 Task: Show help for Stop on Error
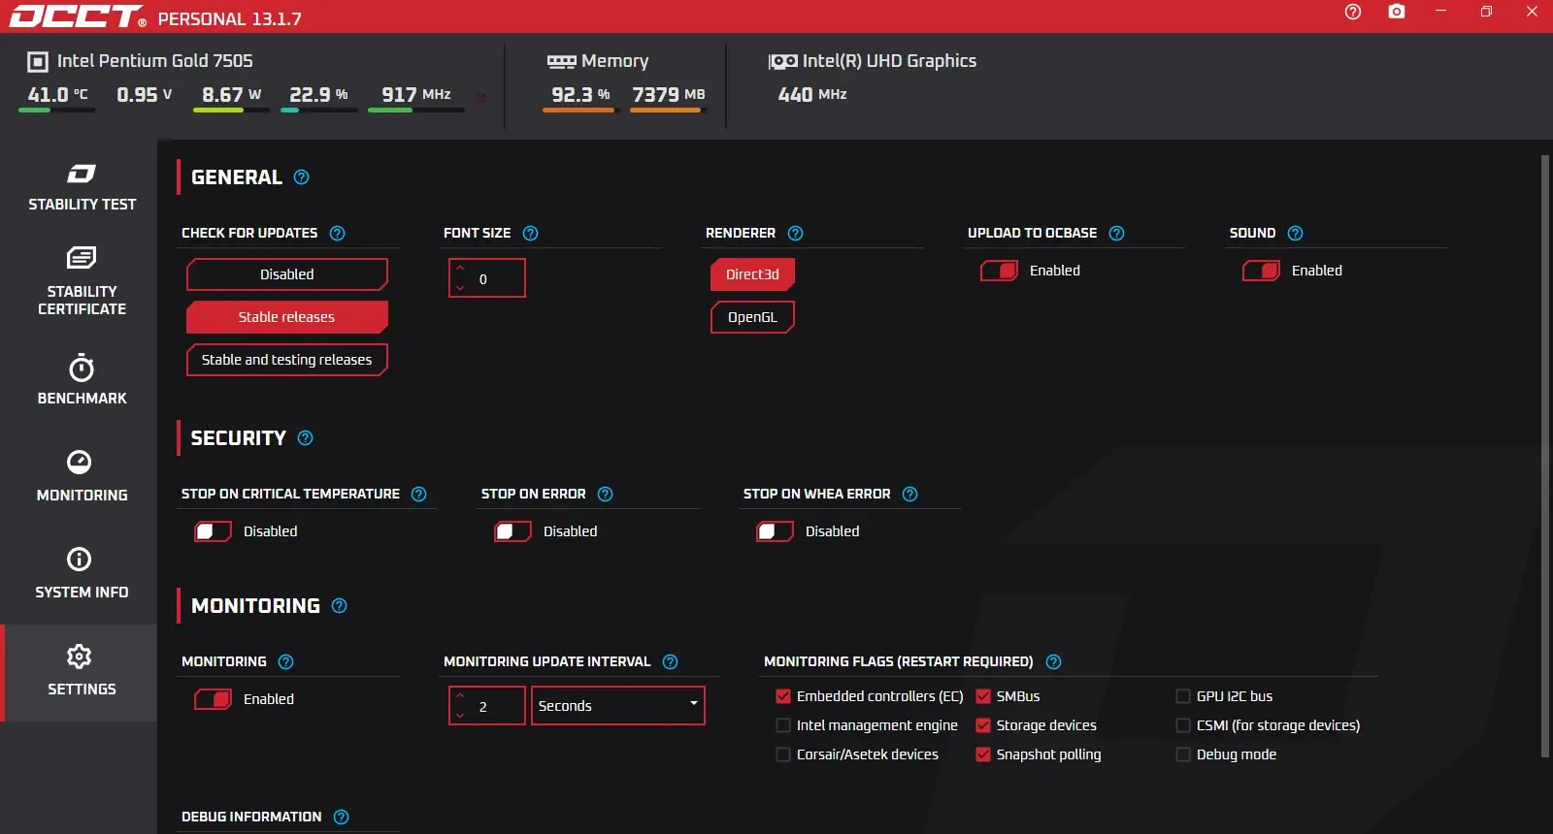click(606, 495)
